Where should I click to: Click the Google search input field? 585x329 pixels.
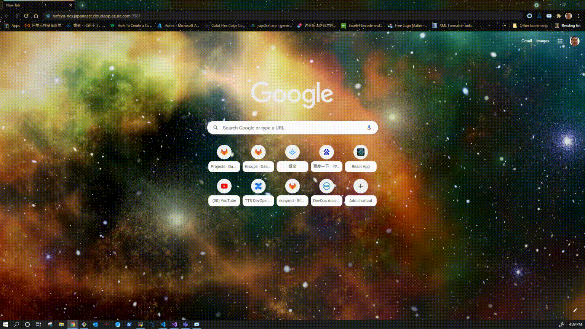pos(292,128)
